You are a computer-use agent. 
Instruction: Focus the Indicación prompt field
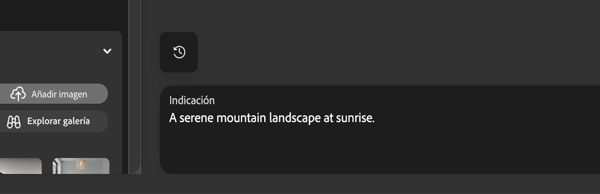coord(380,129)
